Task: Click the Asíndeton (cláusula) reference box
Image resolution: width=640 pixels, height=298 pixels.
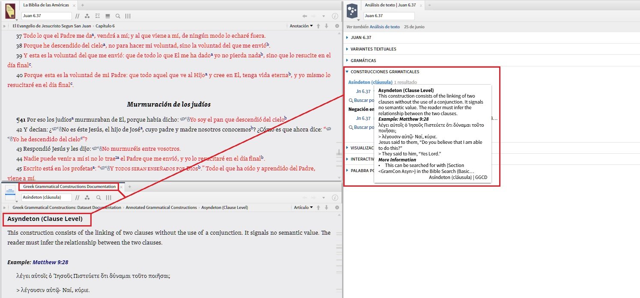Action: point(46,197)
